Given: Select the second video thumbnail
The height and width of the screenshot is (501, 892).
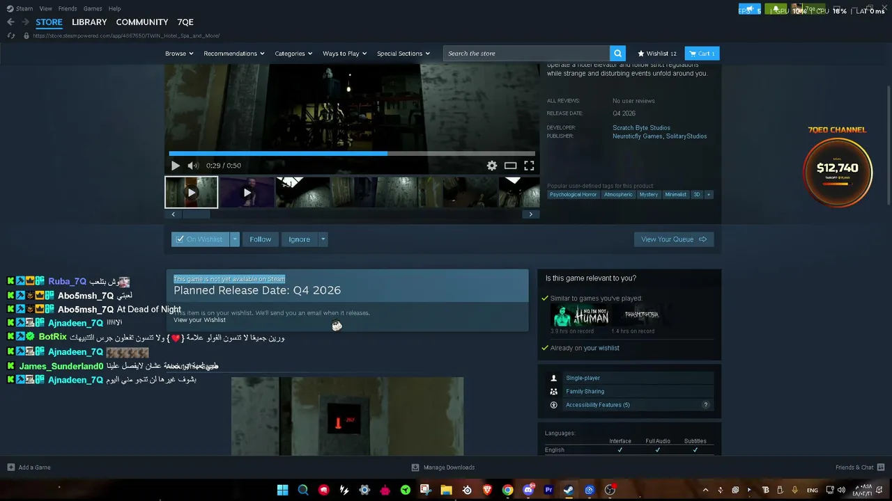Looking at the screenshot, I should [x=247, y=192].
